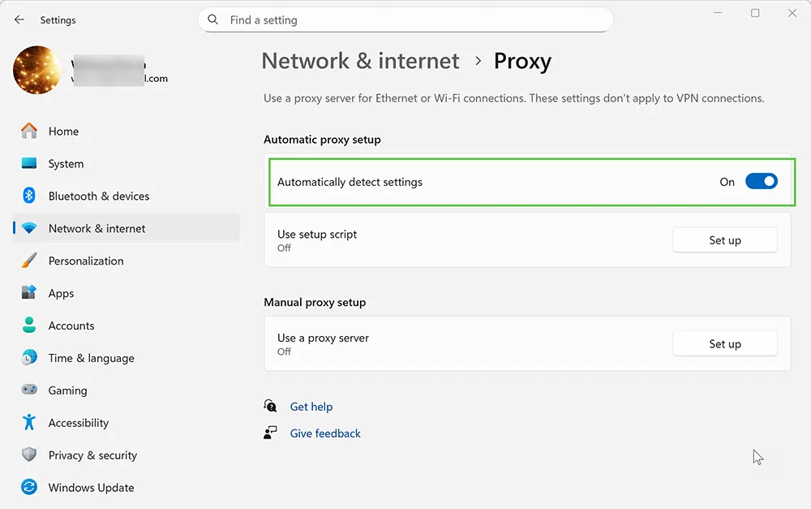Viewport: 811px width, 509px height.
Task: Select the Accessibility icon
Action: pyautogui.click(x=28, y=423)
